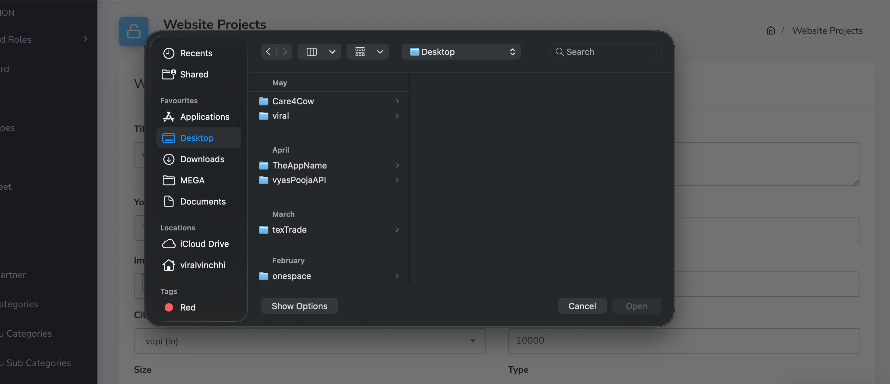Expand the texTrade folder chevron
The image size is (890, 384).
(x=397, y=230)
